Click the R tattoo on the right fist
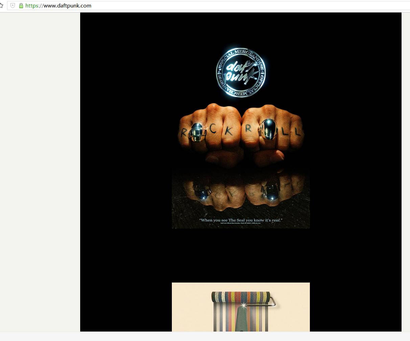Viewport: 410px width, 341px height. (x=249, y=129)
